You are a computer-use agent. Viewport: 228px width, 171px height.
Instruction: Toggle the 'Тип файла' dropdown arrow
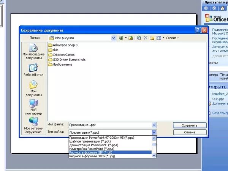click(x=154, y=132)
